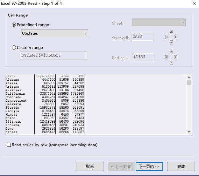Open the Sheet dropdown
This screenshot has height=176, width=199.
[x=159, y=23]
